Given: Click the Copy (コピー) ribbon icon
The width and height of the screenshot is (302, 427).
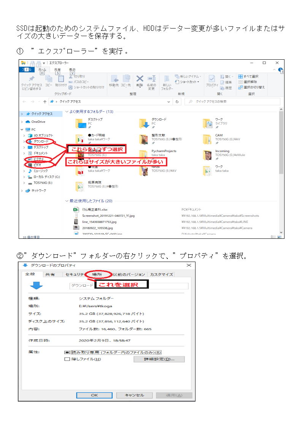Looking at the screenshot, I should pyautogui.click(x=49, y=79).
